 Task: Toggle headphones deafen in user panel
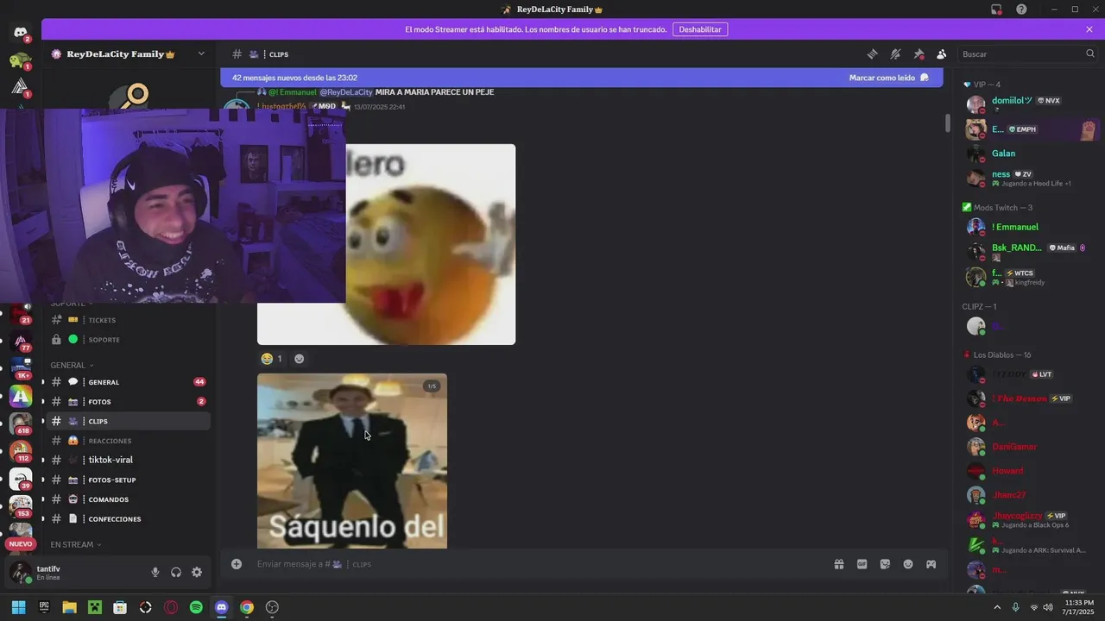176,572
